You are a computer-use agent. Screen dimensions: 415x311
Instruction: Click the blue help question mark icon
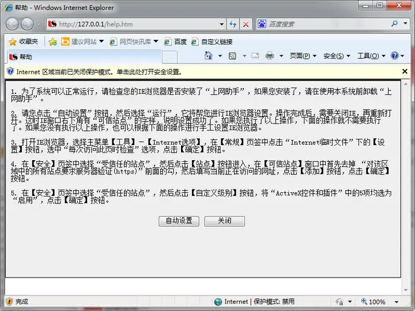(395, 55)
